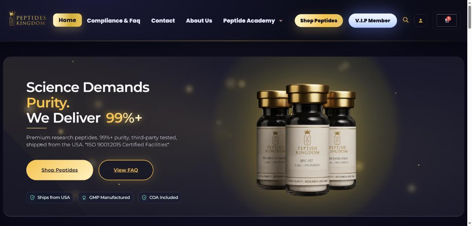Click the shield icon beside COA Included

click(x=144, y=197)
